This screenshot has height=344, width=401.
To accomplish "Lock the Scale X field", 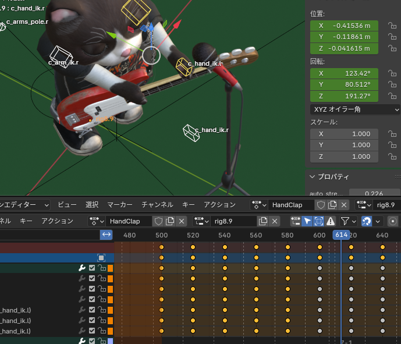I will point(392,134).
